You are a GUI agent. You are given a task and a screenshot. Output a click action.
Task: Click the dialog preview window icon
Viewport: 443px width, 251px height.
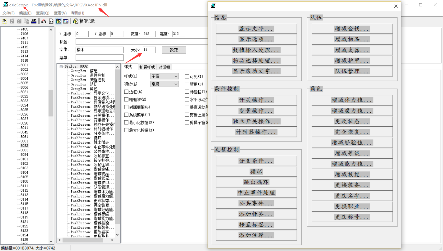[x=66, y=21]
